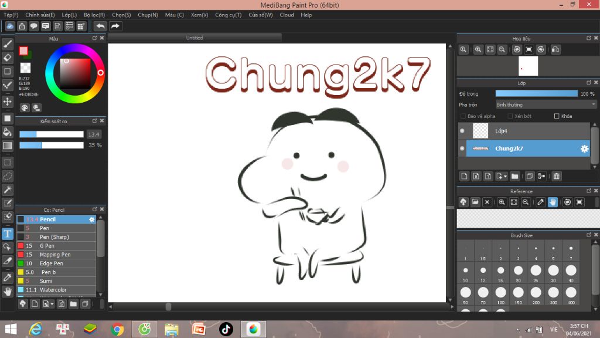Screen dimensions: 600x338
Task: Choose the Eyedropper tool in left toolbar
Action: point(7,278)
